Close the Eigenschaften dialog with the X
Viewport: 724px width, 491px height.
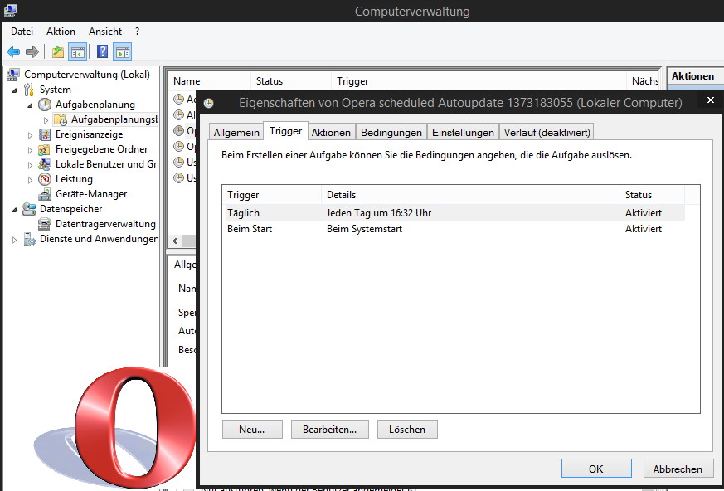[x=711, y=100]
